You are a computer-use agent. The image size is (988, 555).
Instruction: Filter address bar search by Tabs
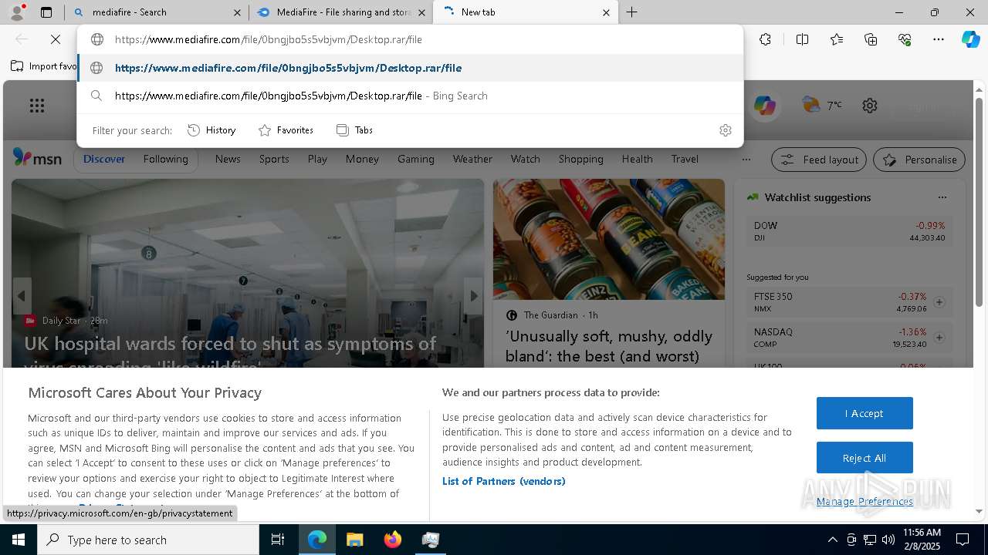tap(354, 130)
